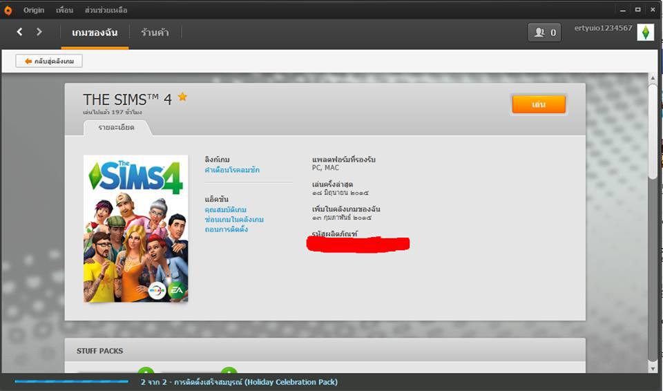
Task: Click the Holiday Celebration Pack install status text
Action: click(x=239, y=382)
